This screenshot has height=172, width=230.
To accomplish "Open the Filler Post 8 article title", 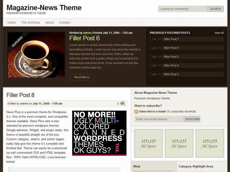I will [x=20, y=95].
